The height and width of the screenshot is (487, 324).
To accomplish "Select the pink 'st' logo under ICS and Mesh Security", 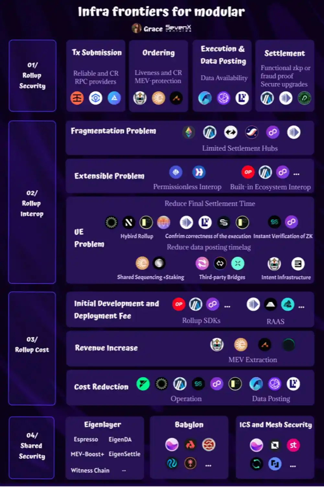I will [293, 445].
